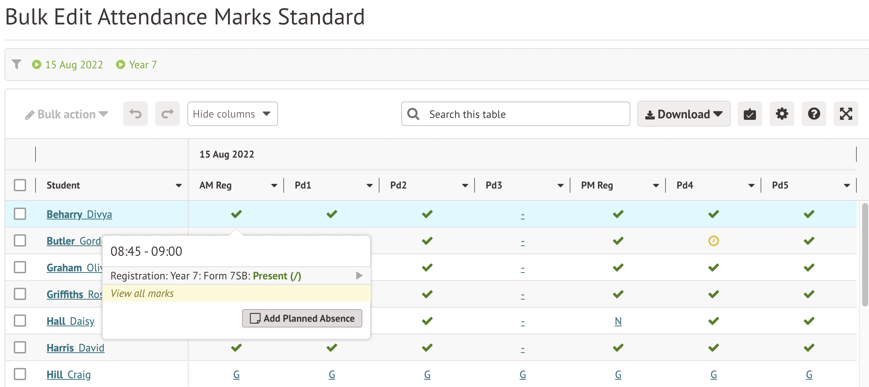Select Beharry Divya's row checkbox
Image resolution: width=869 pixels, height=387 pixels.
(x=20, y=214)
